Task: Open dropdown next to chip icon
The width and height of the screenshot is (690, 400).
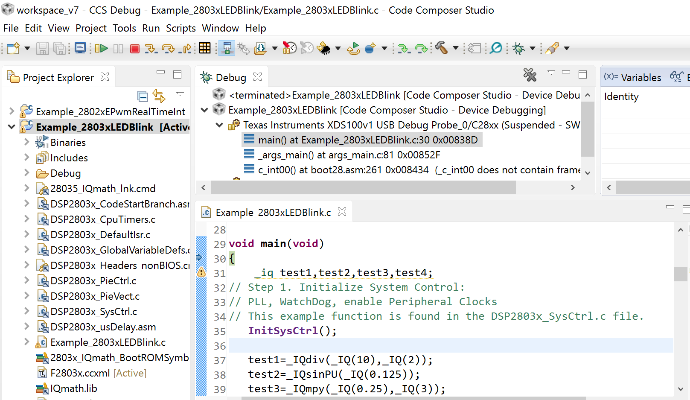Action: tap(338, 48)
